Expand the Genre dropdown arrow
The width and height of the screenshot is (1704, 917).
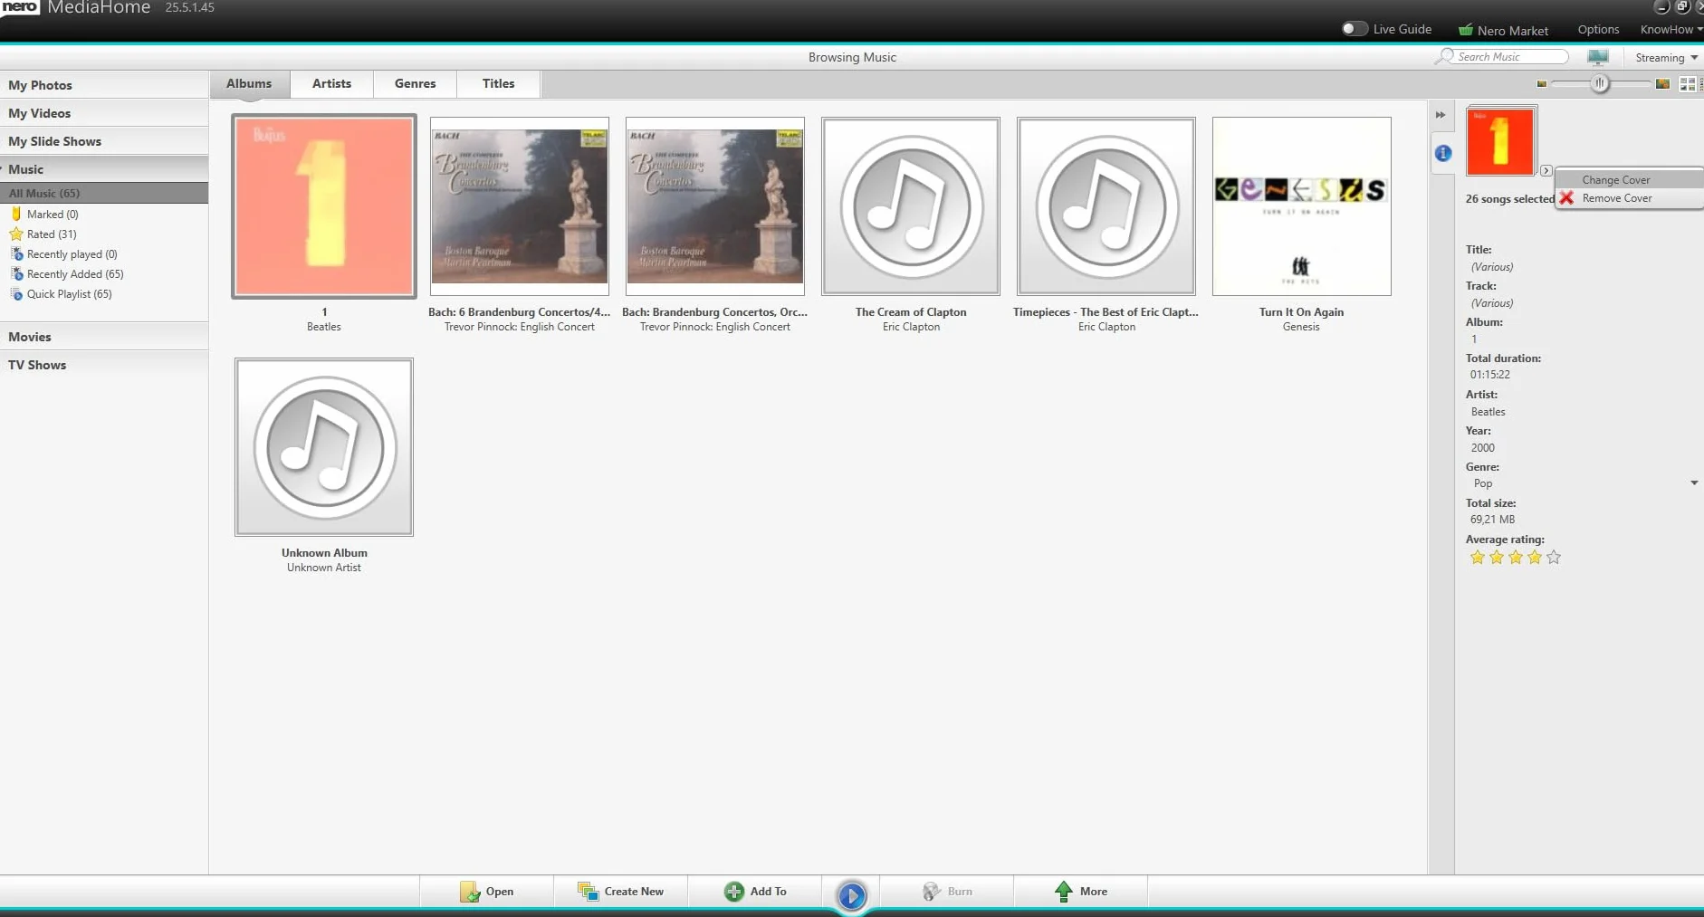click(x=1694, y=483)
